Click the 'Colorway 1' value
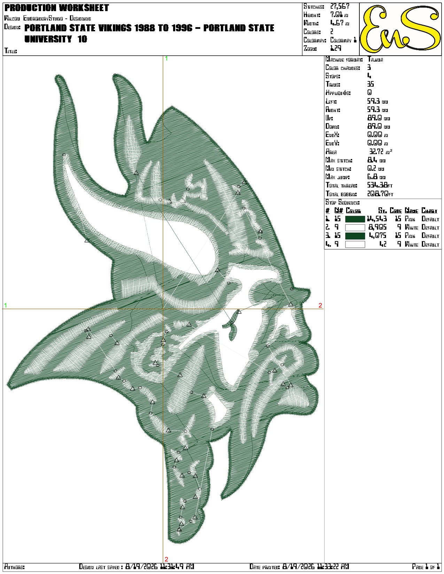 tap(343, 40)
